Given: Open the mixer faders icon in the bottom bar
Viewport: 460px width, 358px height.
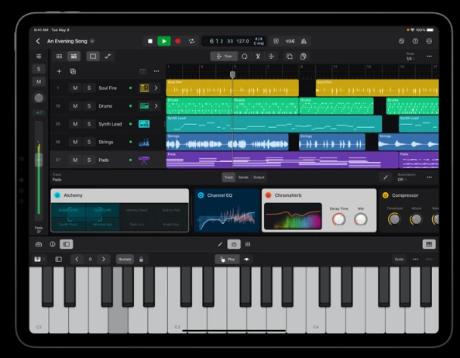Looking at the screenshot, I should coord(248,244).
